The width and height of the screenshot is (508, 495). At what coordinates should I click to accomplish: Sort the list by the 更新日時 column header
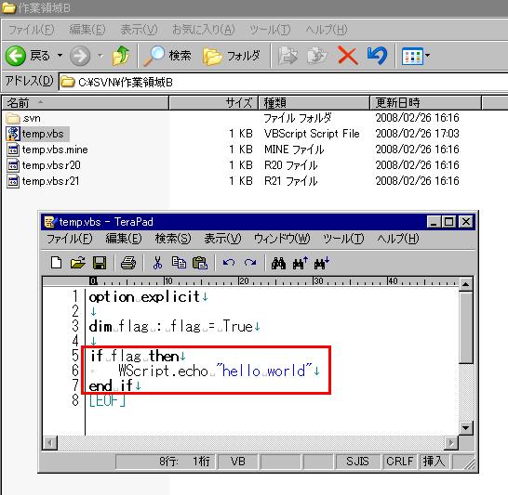tap(425, 103)
